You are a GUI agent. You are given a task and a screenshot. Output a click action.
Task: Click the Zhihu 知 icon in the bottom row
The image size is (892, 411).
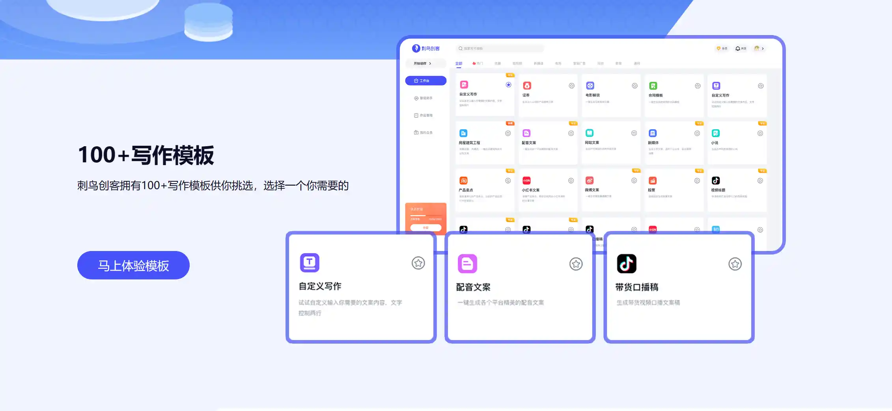point(716,229)
